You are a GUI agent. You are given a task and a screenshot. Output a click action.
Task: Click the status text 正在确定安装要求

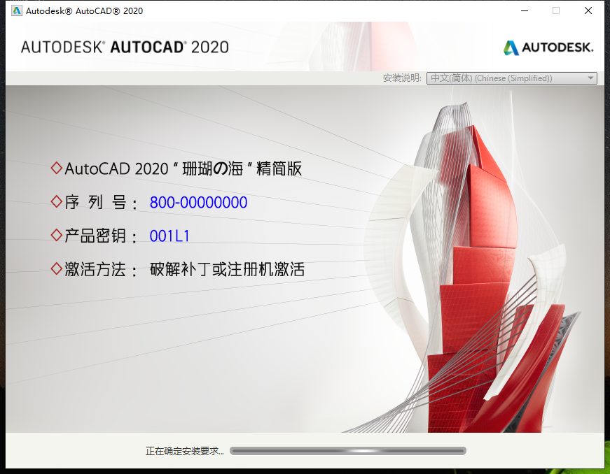[184, 451]
